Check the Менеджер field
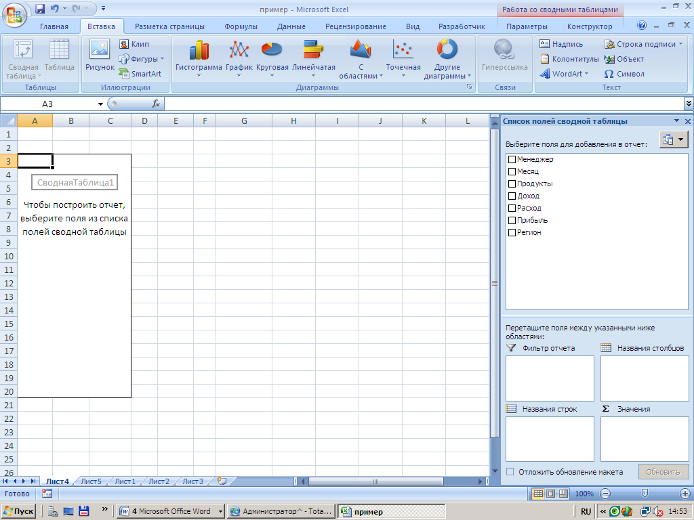The width and height of the screenshot is (694, 520). click(x=512, y=159)
